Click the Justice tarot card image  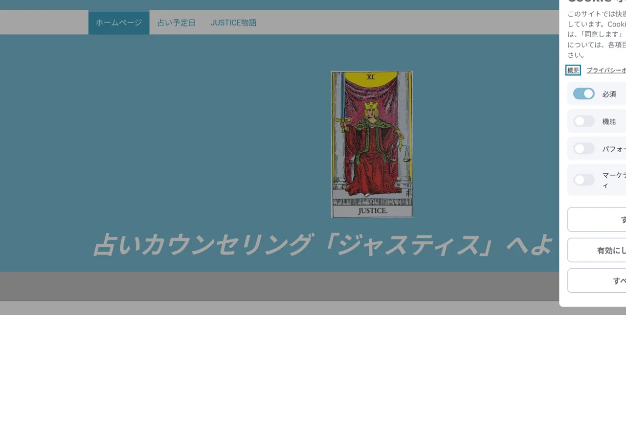[x=372, y=144]
